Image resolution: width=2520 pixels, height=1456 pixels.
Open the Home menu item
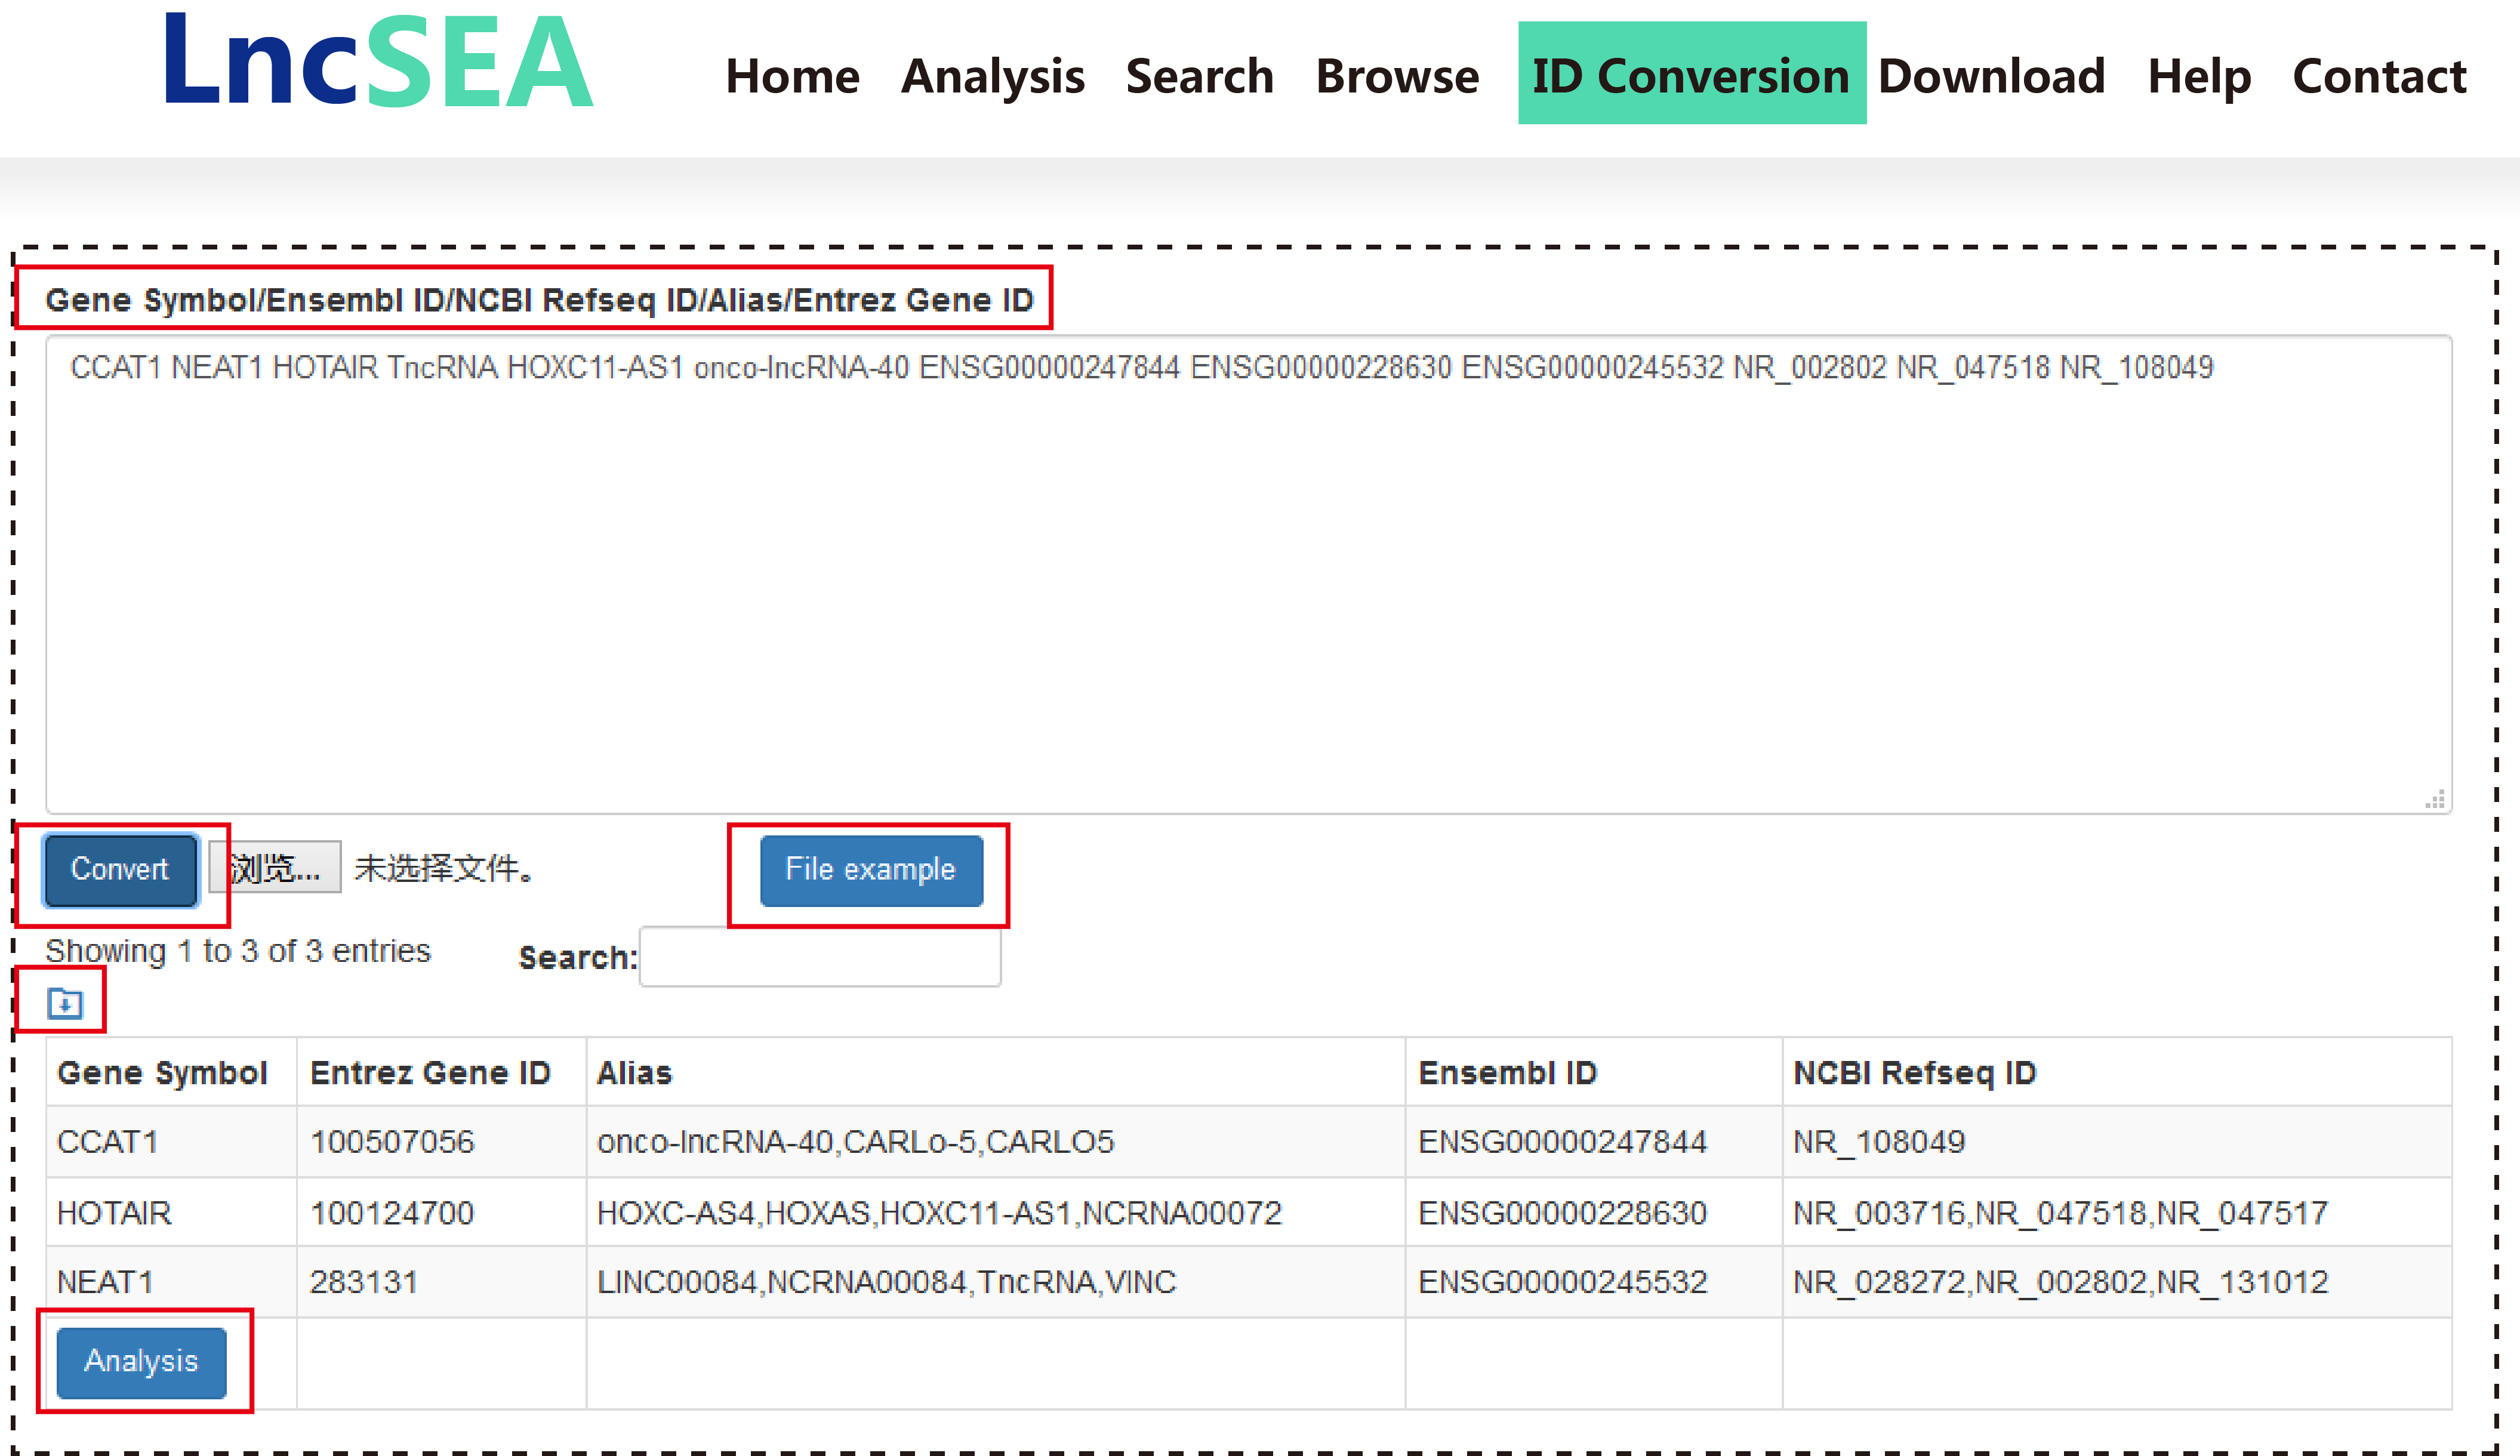(x=792, y=76)
